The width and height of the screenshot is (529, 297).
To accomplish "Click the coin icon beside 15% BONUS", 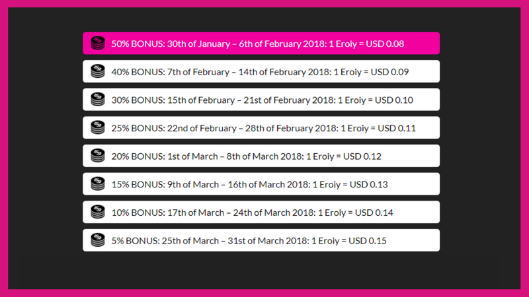I will click(98, 184).
